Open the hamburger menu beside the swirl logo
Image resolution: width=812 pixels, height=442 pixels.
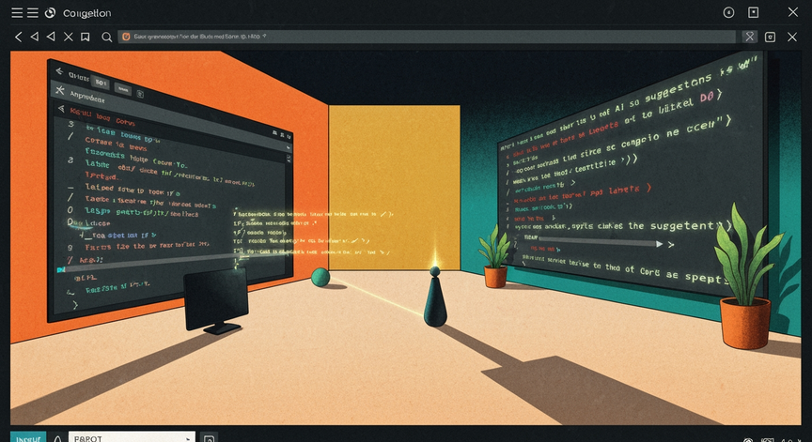point(33,13)
